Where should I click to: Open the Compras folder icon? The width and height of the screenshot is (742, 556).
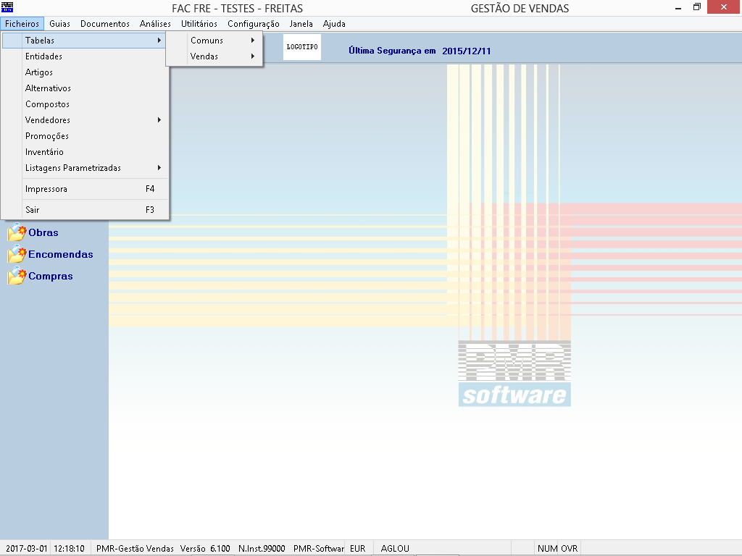[17, 276]
